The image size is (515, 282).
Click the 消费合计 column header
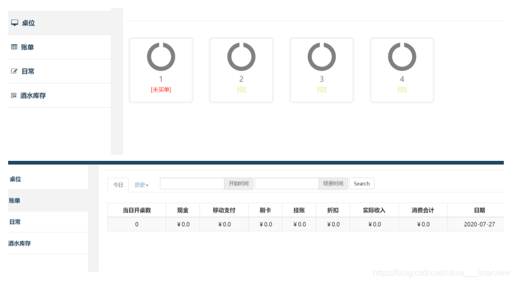(423, 210)
